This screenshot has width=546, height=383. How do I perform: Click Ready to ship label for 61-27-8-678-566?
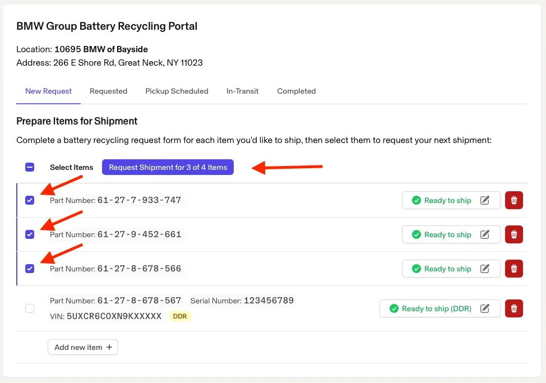coord(447,269)
